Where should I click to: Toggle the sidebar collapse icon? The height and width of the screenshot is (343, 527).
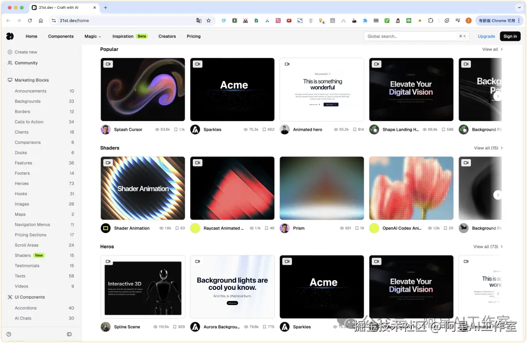pos(69,334)
